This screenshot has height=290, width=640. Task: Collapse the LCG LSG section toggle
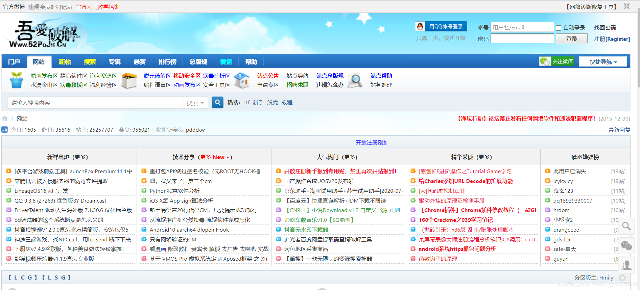point(622,278)
